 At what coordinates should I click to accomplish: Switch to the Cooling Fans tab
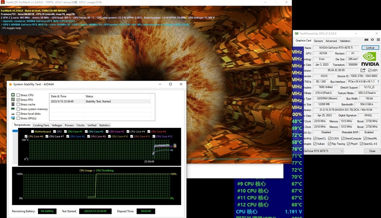[x=41, y=125]
